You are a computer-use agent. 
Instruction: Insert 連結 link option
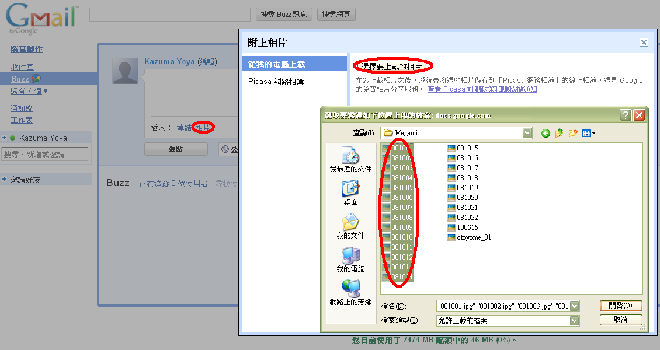click(185, 128)
